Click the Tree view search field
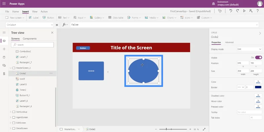 click(32, 45)
